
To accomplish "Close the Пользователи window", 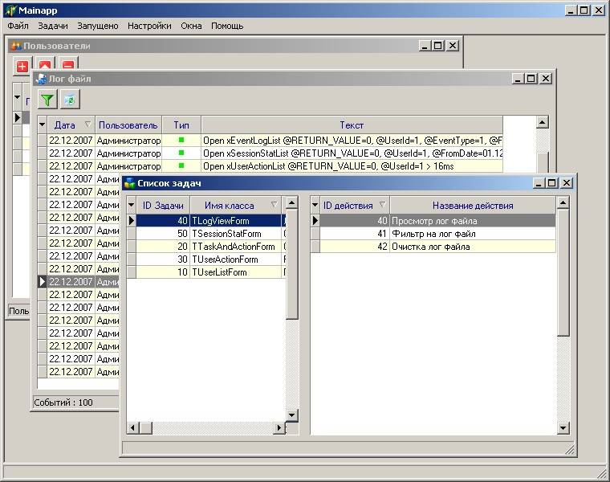I will click(453, 46).
